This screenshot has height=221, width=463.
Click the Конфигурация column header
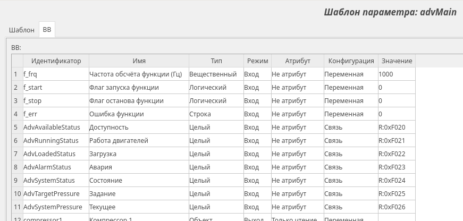click(x=351, y=61)
